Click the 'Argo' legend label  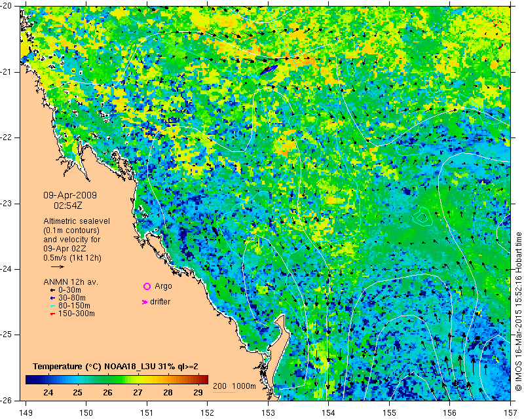163,286
